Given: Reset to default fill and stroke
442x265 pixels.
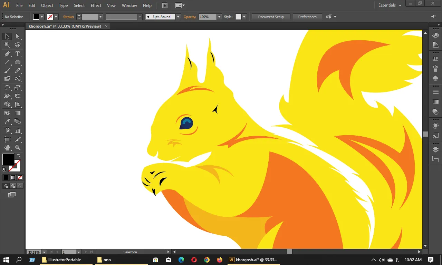Looking at the screenshot, I should [4, 169].
